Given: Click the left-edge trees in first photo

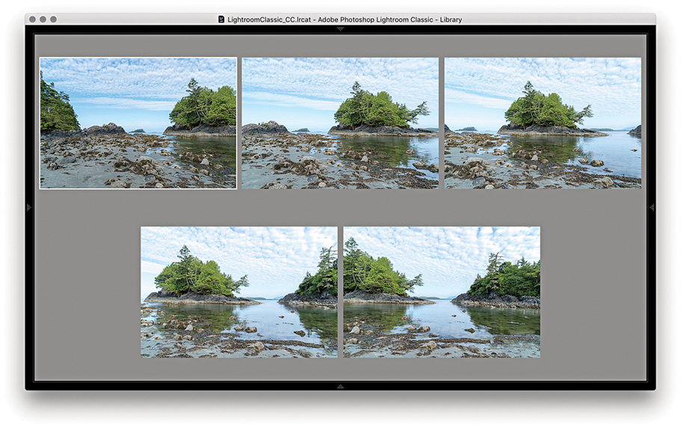Looking at the screenshot, I should 56,108.
